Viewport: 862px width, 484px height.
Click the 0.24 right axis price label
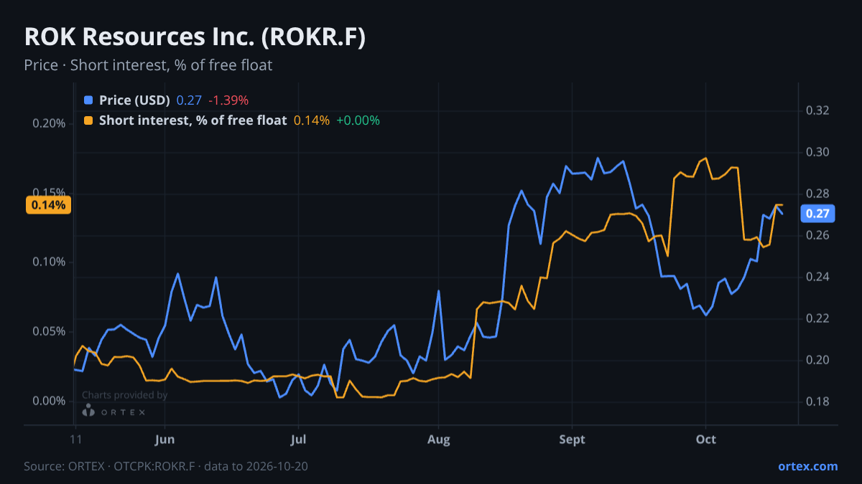818,277
